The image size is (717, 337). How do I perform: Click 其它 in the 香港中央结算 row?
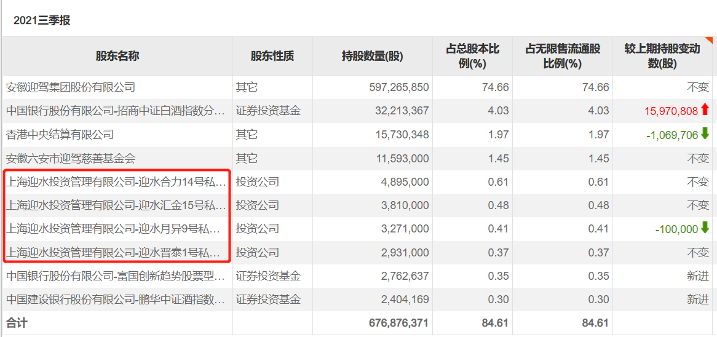point(247,134)
